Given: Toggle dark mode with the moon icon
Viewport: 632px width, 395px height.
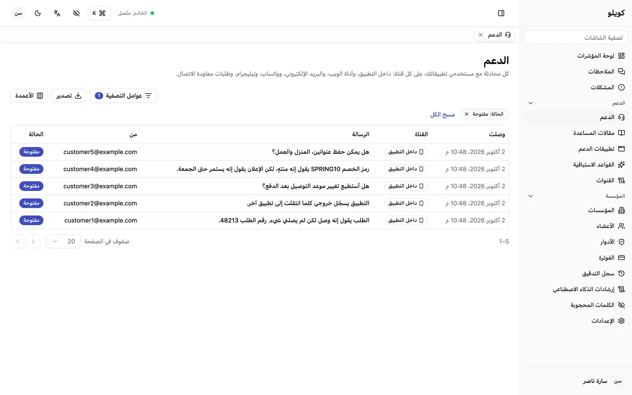Looking at the screenshot, I should pyautogui.click(x=38, y=13).
